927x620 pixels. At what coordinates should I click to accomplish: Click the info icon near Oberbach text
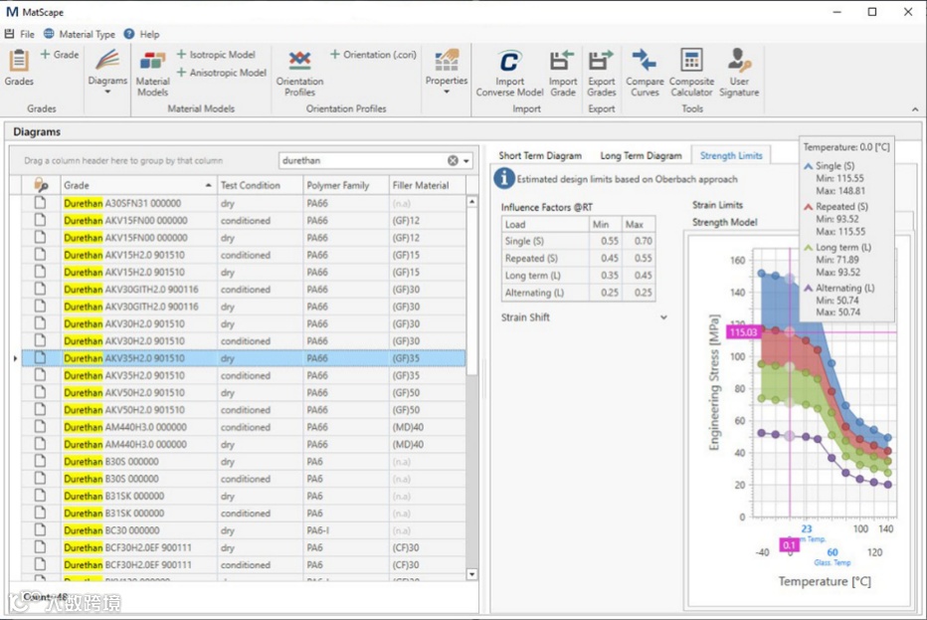(504, 178)
